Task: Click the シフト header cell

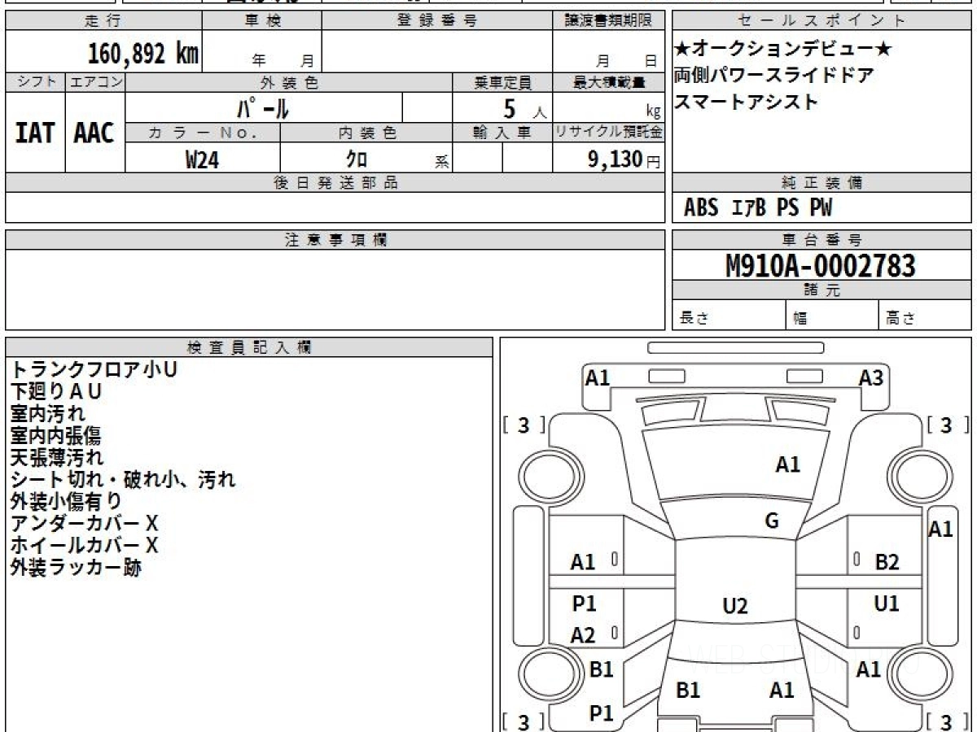Action: [x=35, y=82]
